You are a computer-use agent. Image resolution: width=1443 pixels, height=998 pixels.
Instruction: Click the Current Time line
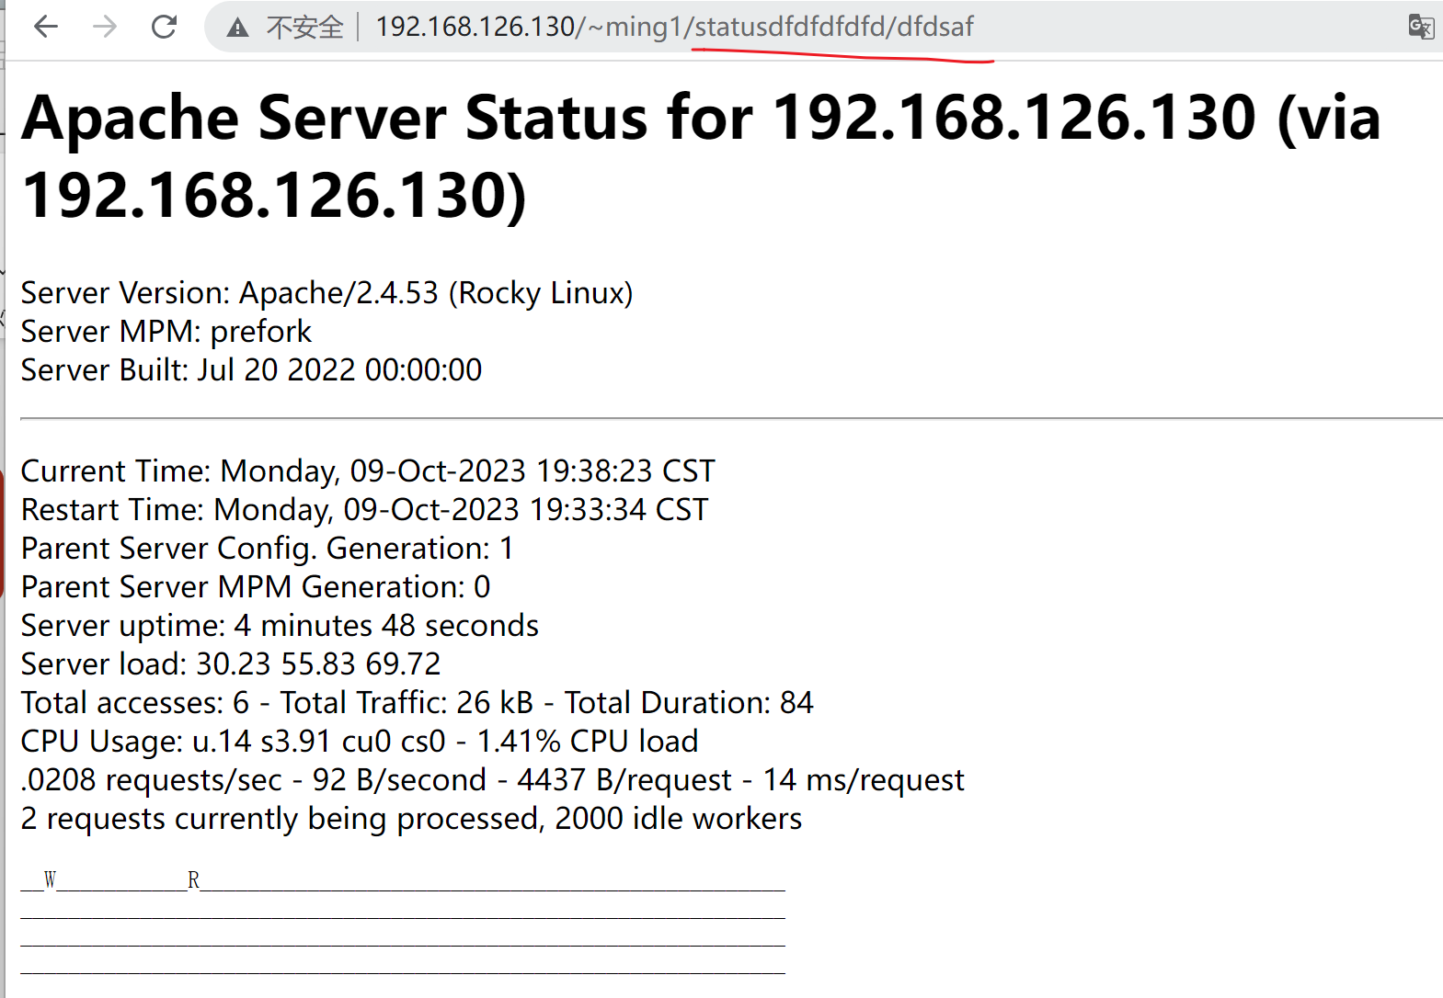[367, 471]
